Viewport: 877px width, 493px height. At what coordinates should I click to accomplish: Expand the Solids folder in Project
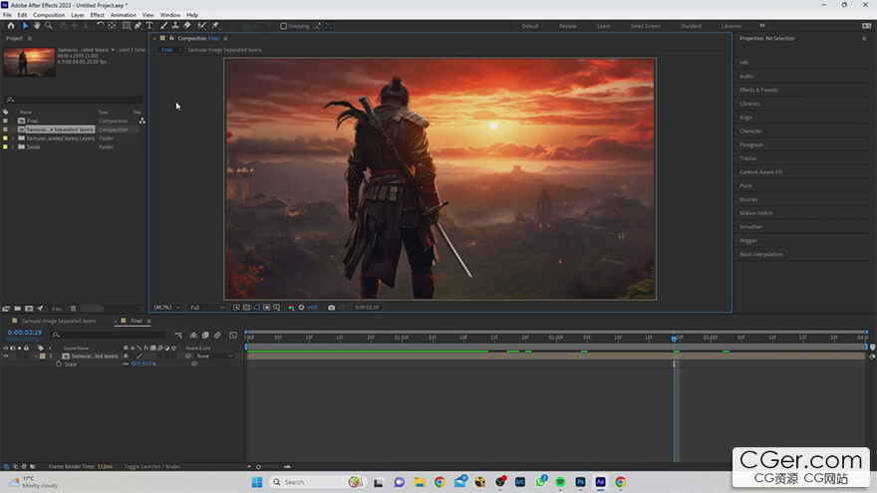(13, 147)
